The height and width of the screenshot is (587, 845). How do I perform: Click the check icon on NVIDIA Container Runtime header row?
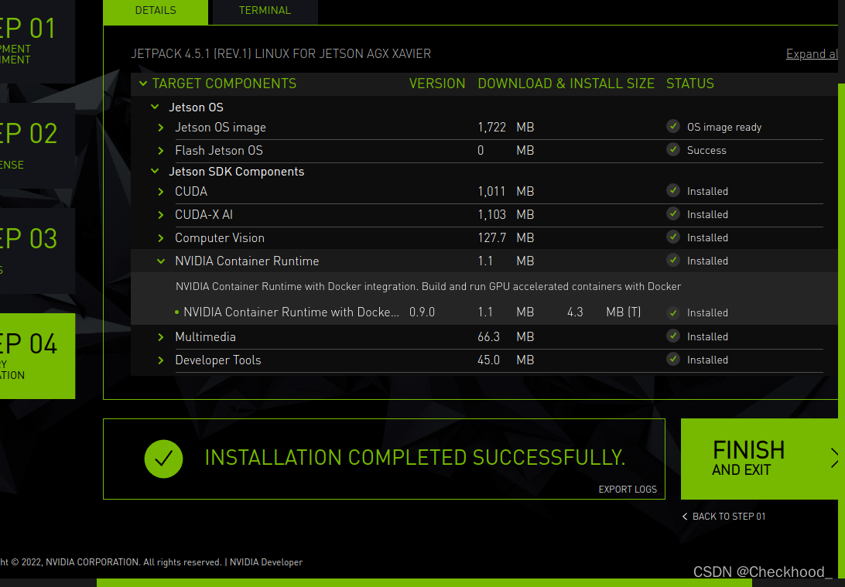673,260
